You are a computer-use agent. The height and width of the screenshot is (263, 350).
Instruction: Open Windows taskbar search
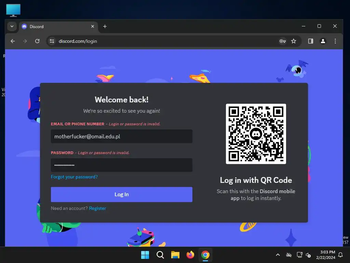160,255
